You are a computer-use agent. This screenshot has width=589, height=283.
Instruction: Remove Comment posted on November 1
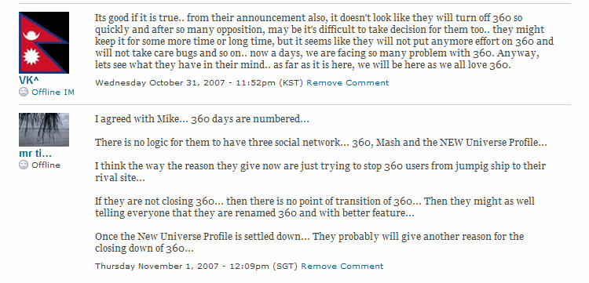(x=342, y=266)
